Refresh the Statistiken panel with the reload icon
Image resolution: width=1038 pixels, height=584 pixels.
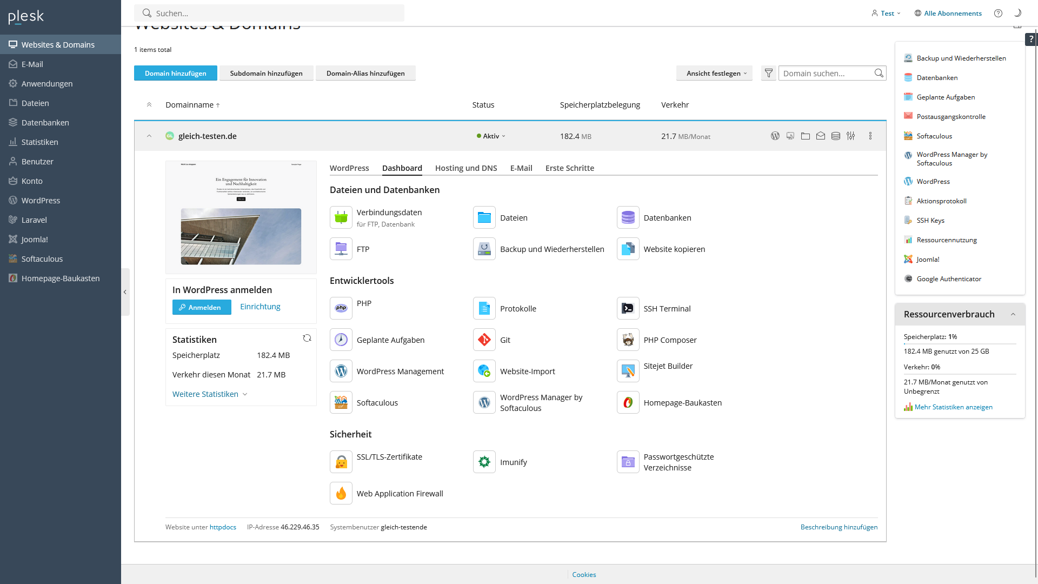(x=307, y=338)
